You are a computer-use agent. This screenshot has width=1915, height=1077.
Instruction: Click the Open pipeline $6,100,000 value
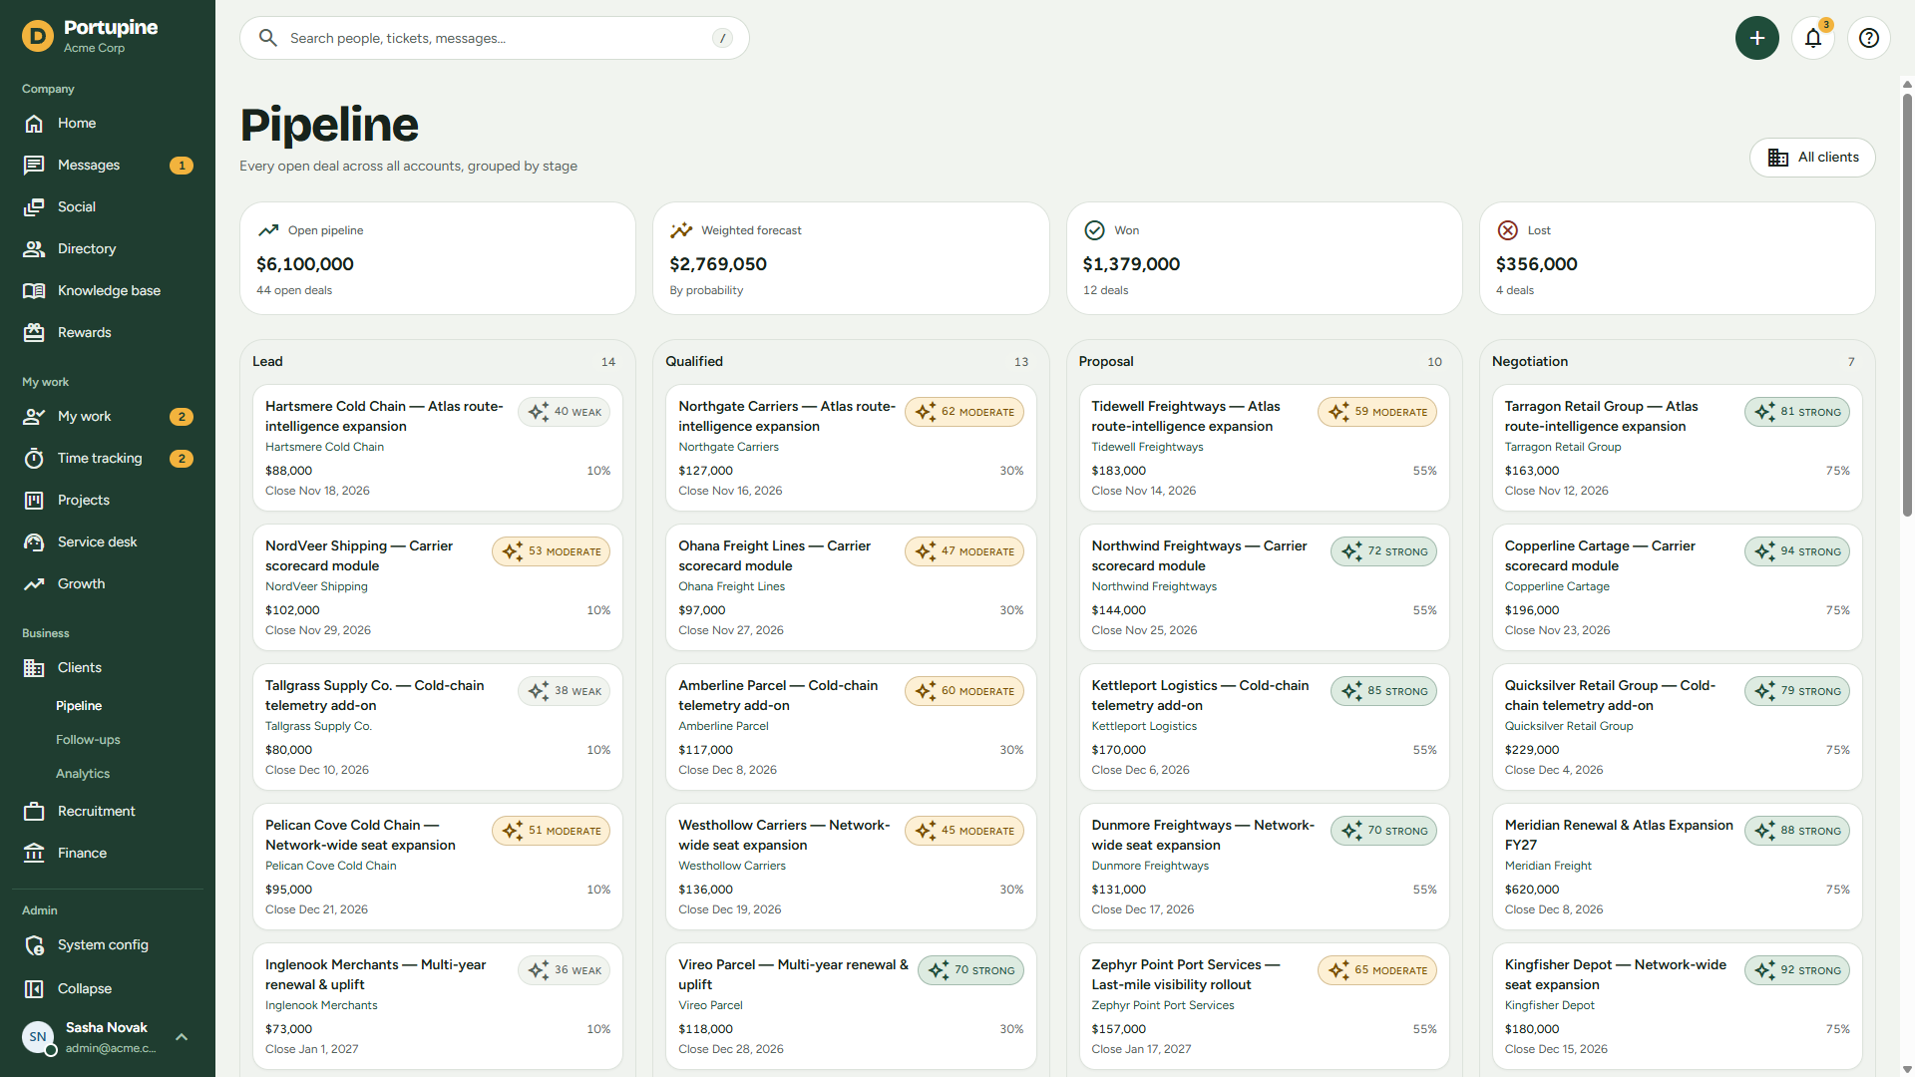click(x=305, y=264)
